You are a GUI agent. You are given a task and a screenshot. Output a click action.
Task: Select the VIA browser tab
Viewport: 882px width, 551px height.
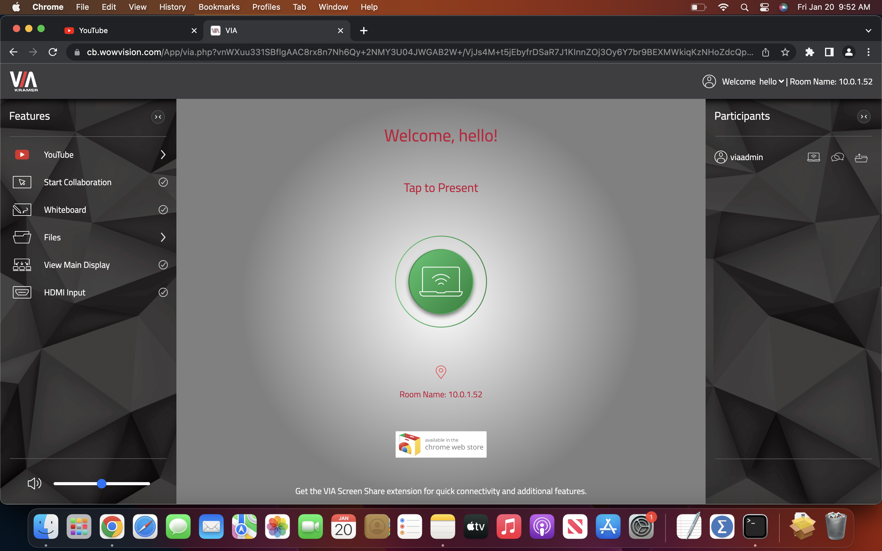point(277,31)
